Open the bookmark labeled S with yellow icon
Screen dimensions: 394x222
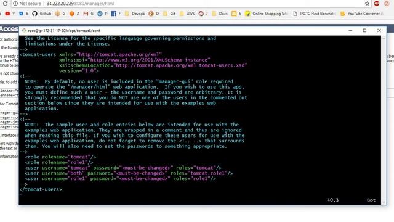(x=236, y=14)
